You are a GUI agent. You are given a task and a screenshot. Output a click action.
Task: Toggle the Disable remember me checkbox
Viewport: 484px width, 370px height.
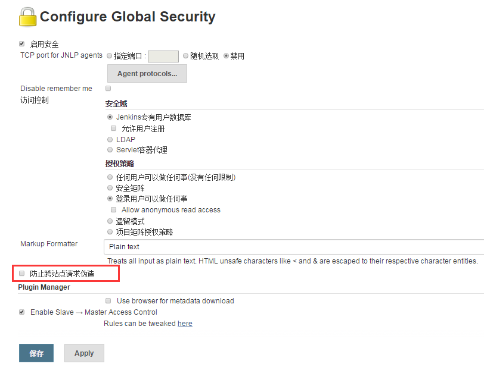click(x=108, y=88)
